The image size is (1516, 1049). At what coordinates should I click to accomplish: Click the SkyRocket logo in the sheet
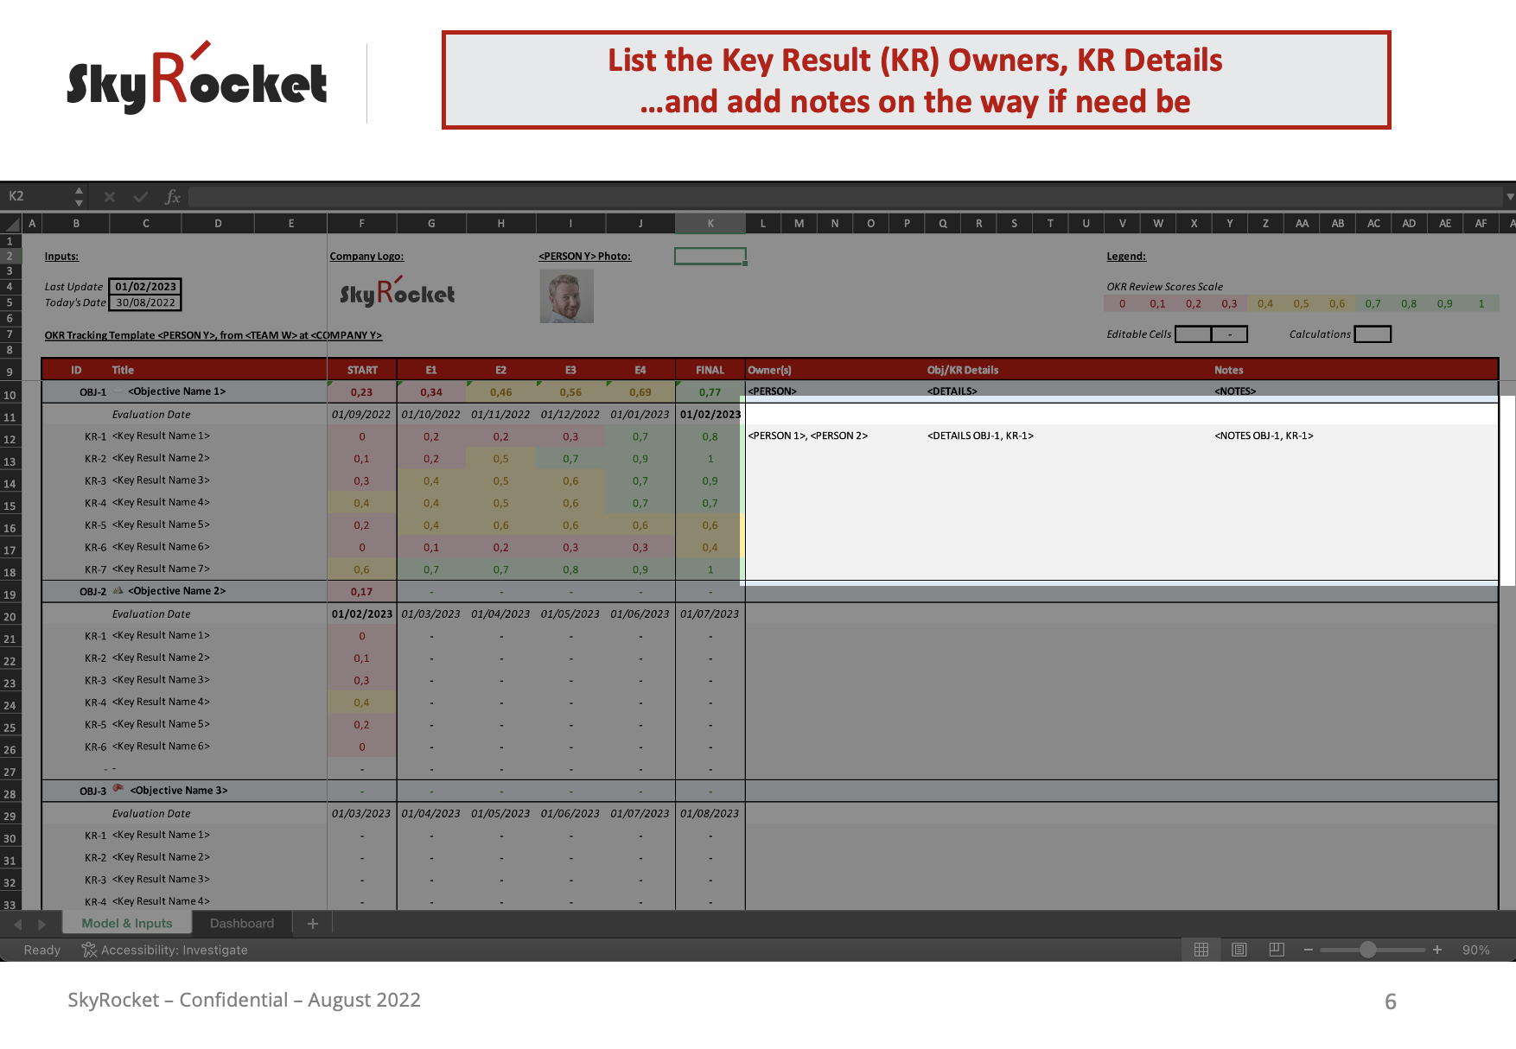pyautogui.click(x=397, y=292)
